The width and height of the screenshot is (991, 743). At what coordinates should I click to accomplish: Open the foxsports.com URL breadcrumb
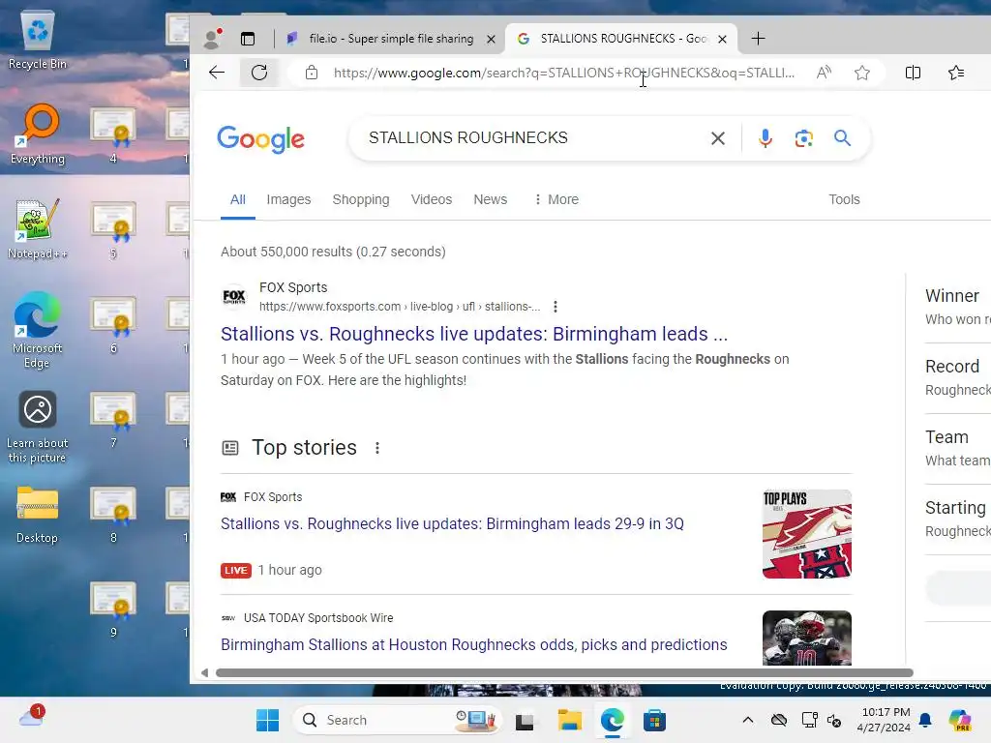(400, 307)
